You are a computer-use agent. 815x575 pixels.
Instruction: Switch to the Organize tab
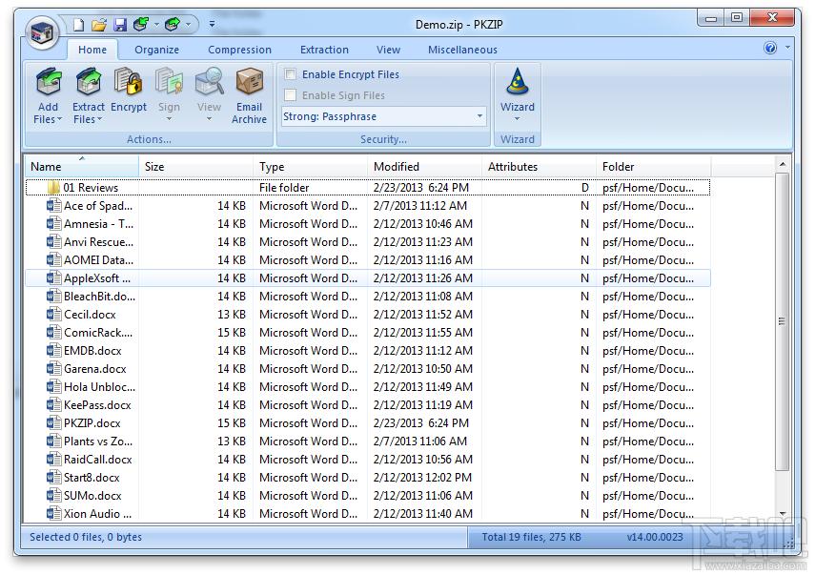coord(156,50)
